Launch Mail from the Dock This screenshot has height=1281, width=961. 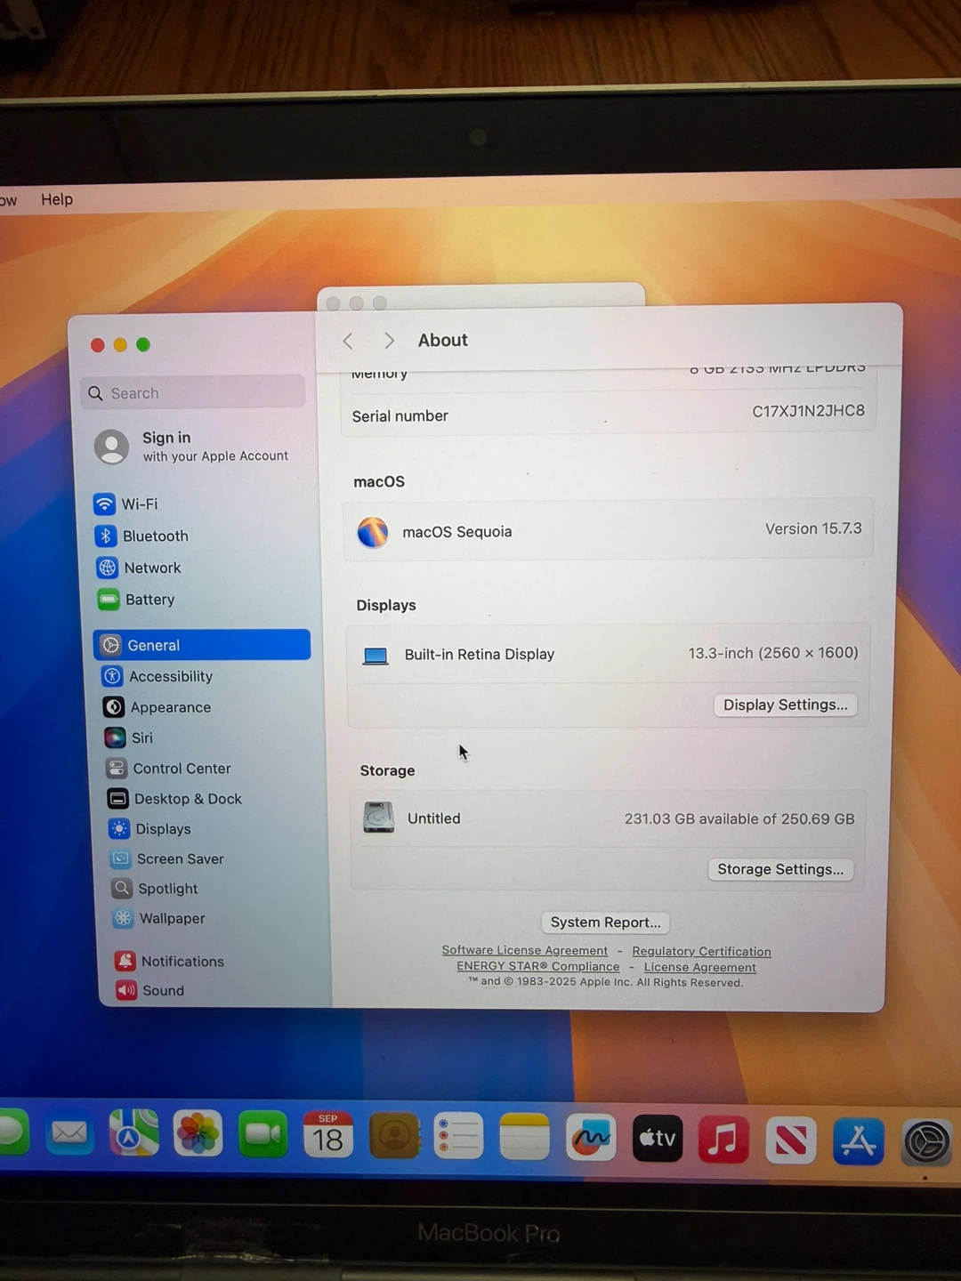69,1133
